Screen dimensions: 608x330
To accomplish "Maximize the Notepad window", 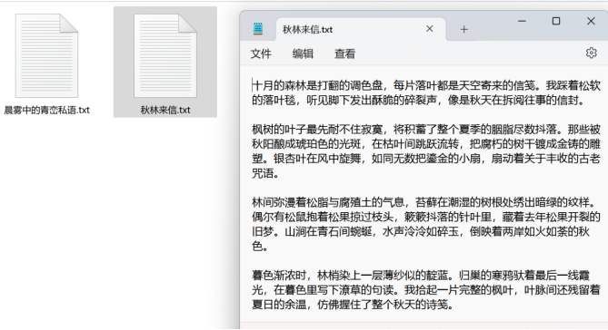I will pos(556,21).
